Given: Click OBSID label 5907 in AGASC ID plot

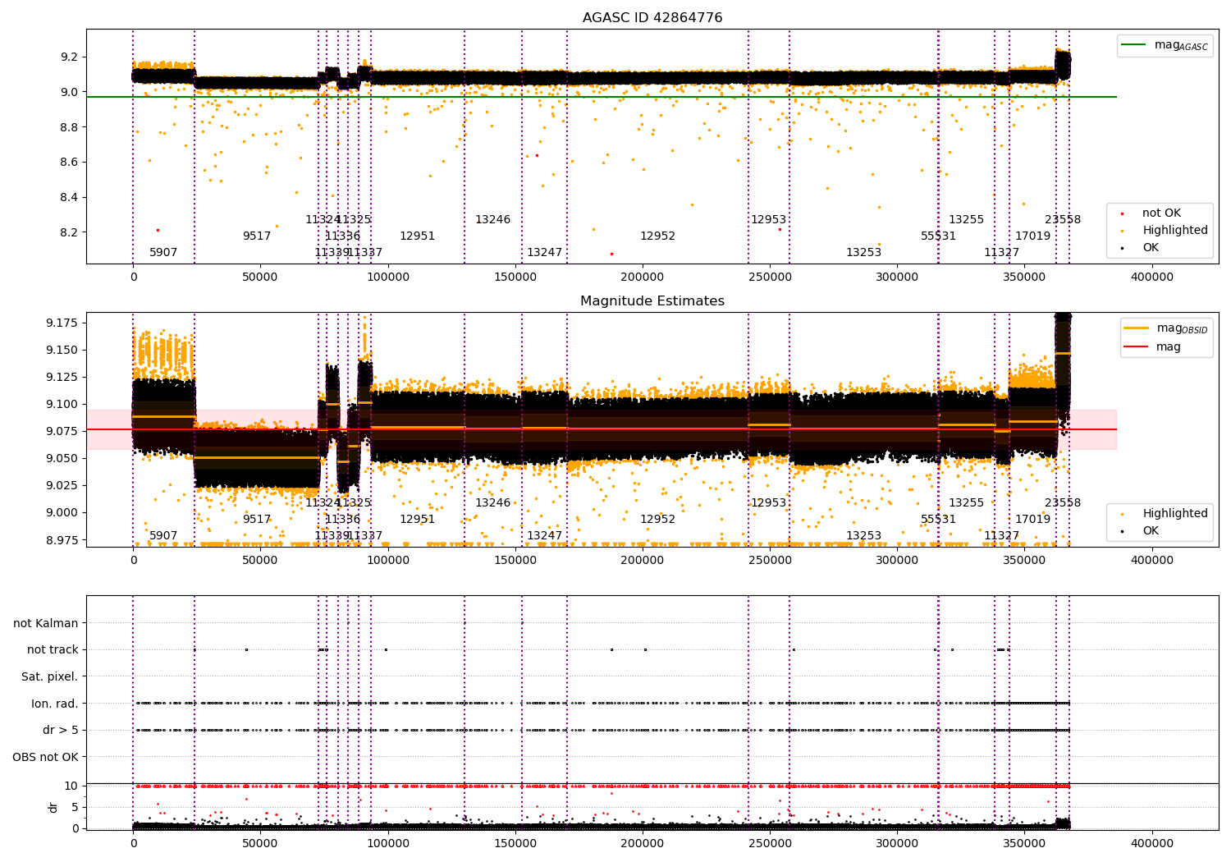Looking at the screenshot, I should pyautogui.click(x=163, y=252).
